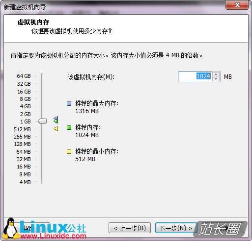Click the 推荐内存 label

click(88, 127)
